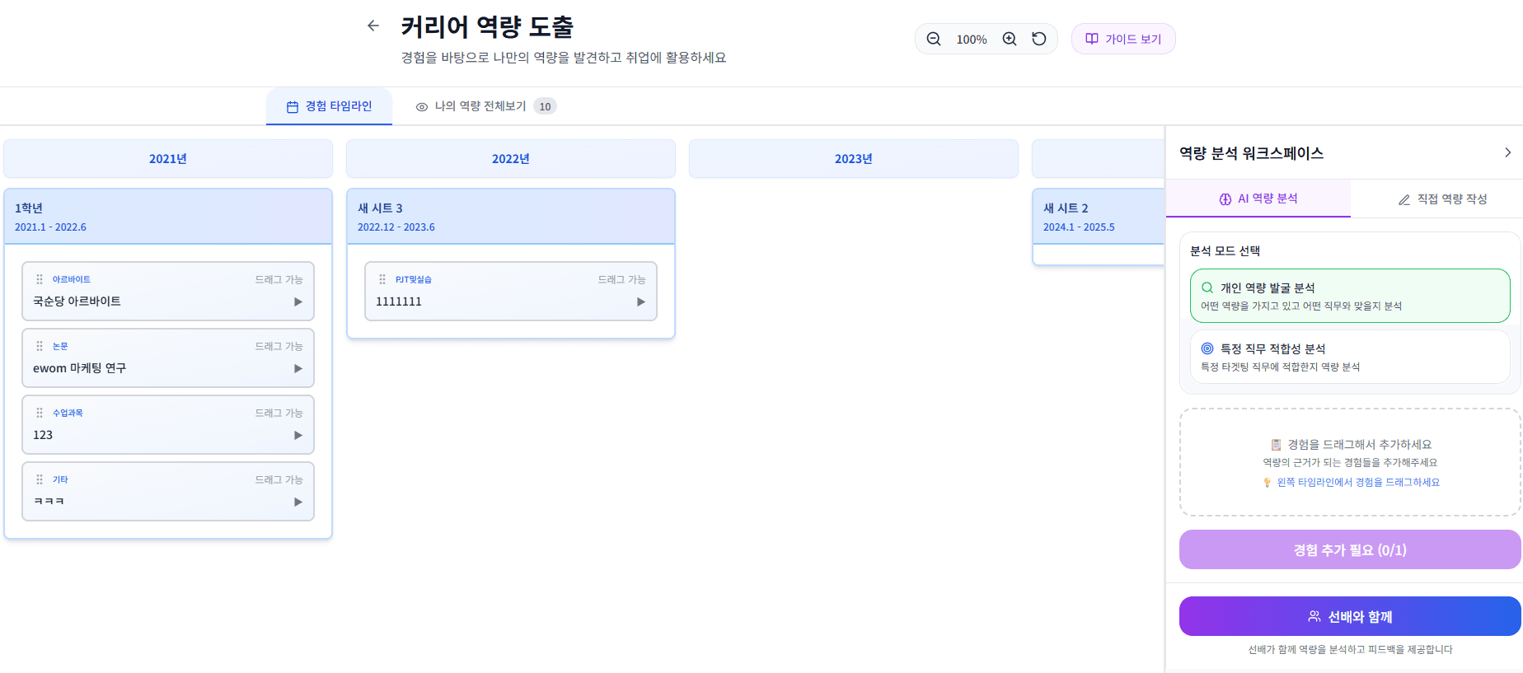Click the 기타 category label
Image resolution: width=1523 pixels, height=673 pixels.
(60, 479)
